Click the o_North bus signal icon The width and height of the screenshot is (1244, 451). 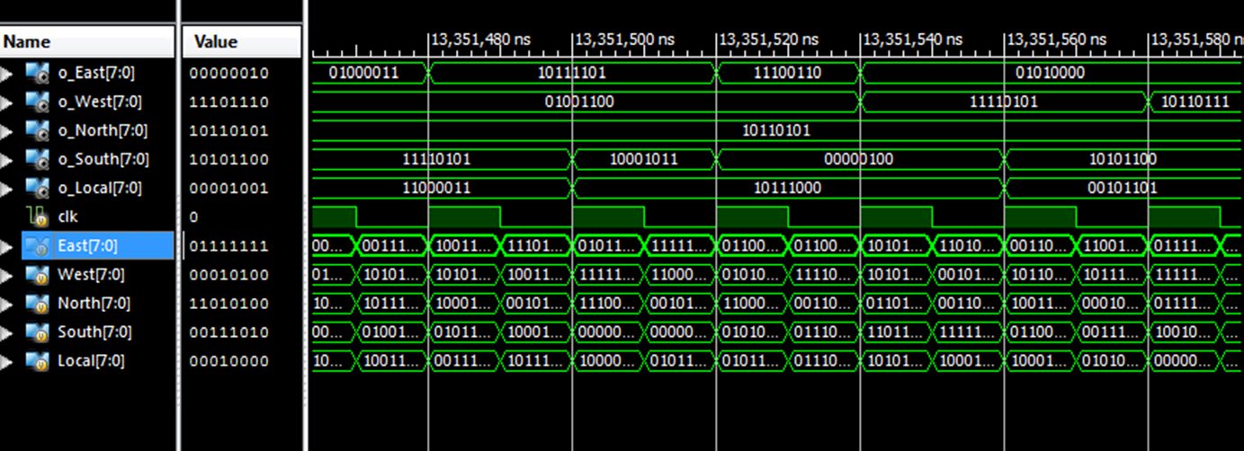point(37,130)
